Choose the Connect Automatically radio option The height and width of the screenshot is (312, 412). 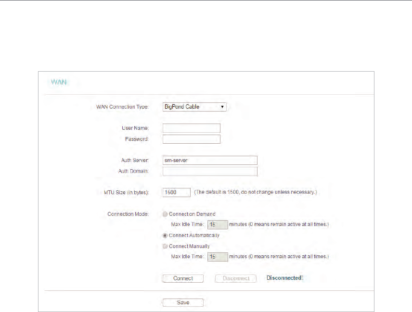pyautogui.click(x=165, y=236)
